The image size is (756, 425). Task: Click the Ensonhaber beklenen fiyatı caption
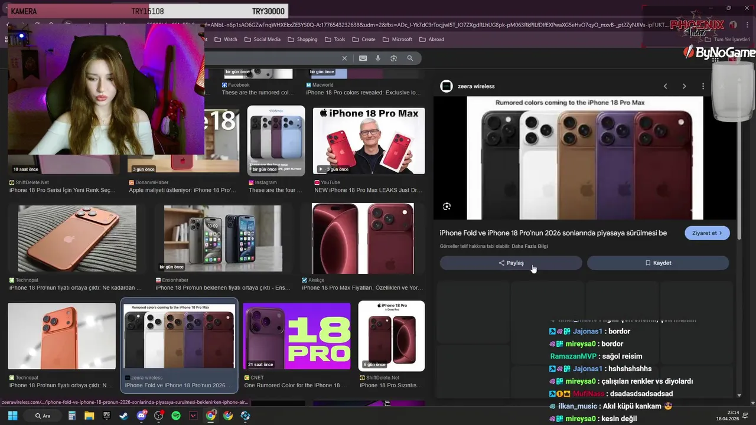pyautogui.click(x=223, y=288)
